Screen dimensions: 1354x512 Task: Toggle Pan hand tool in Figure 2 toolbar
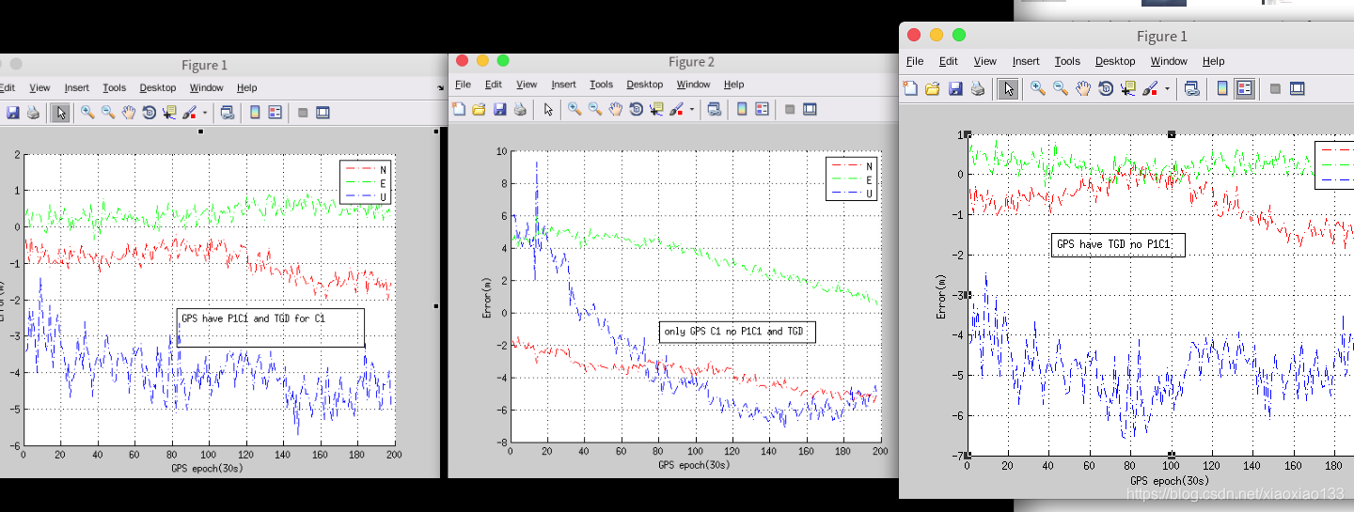click(616, 109)
